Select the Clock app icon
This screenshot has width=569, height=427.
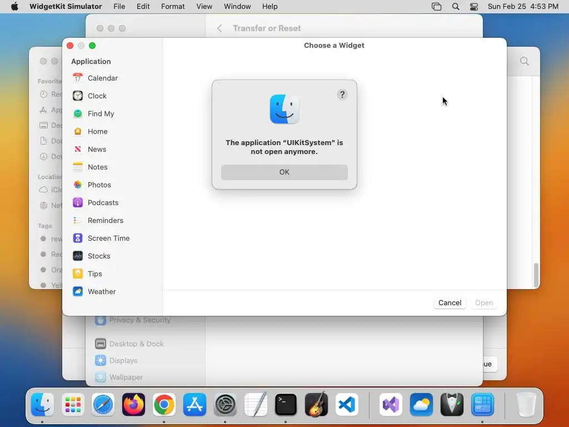[78, 96]
